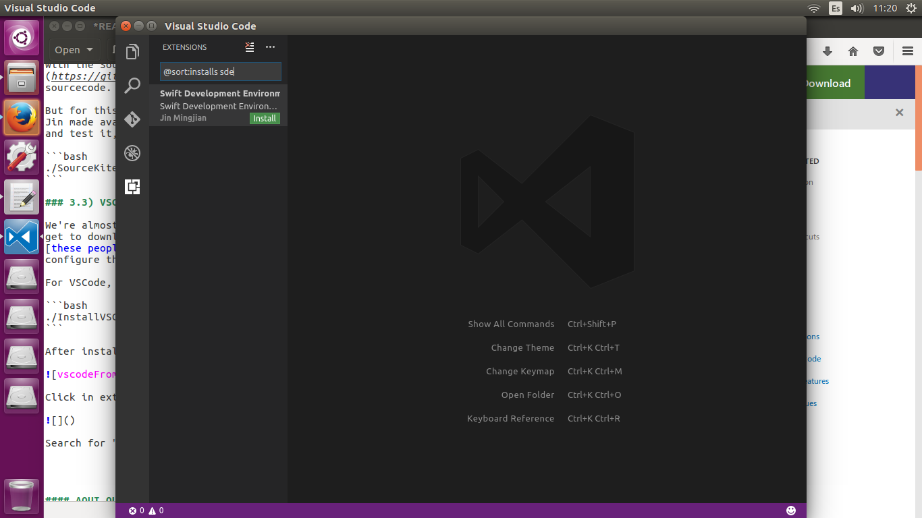This screenshot has height=518, width=922.
Task: Open the Swift Development Environment extension title
Action: pyautogui.click(x=220, y=94)
